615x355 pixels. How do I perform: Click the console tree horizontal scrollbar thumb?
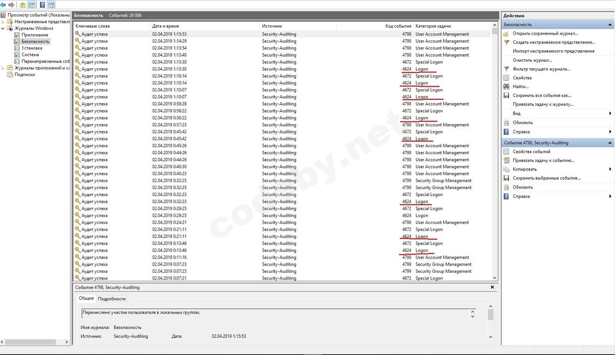click(x=31, y=342)
